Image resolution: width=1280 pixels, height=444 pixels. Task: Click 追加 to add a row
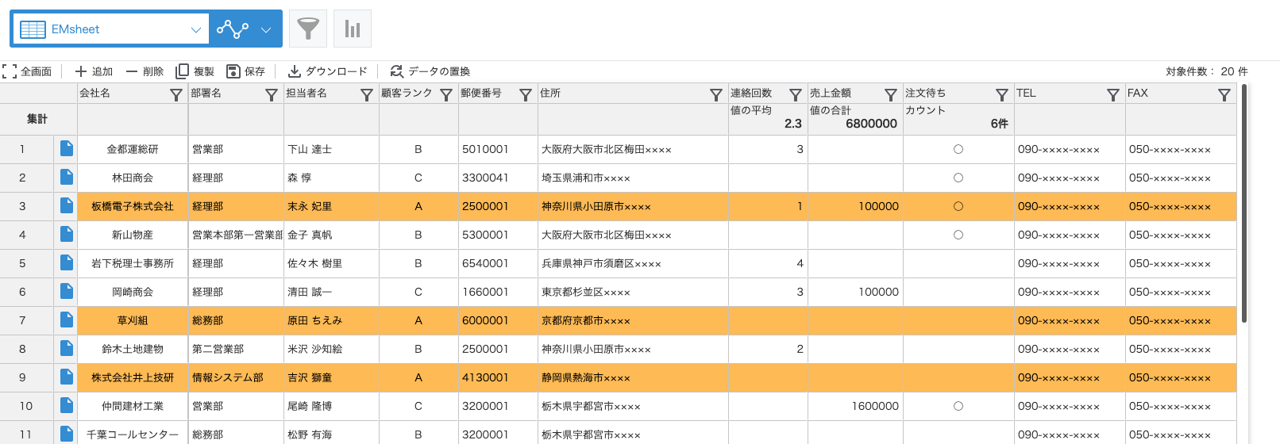[94, 71]
